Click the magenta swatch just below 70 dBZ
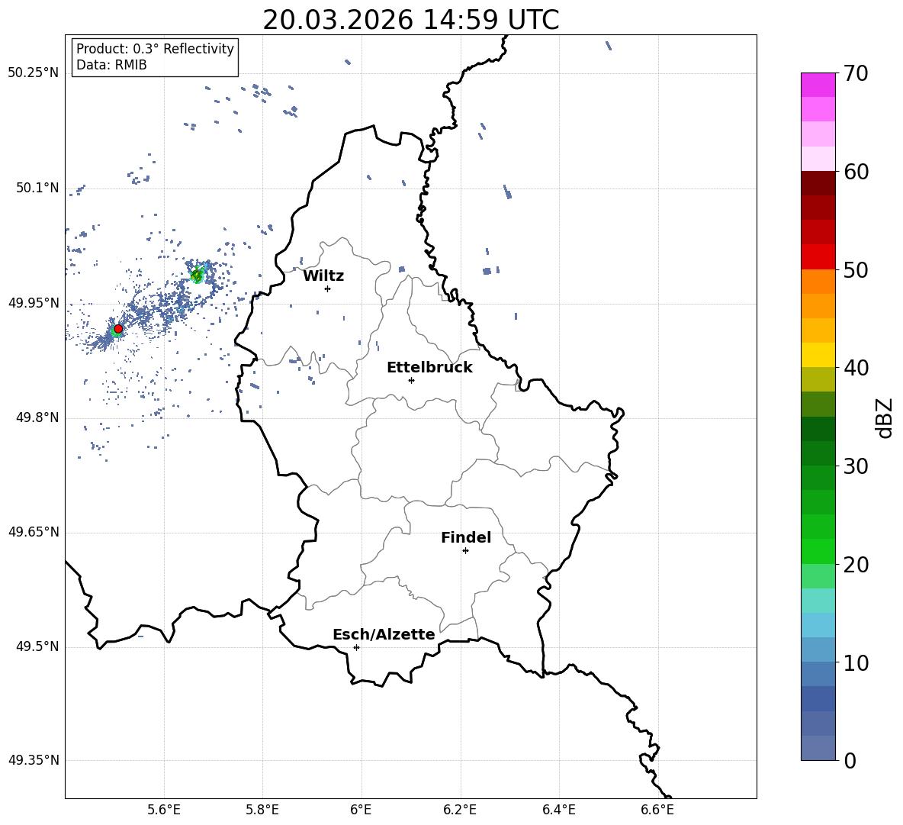This screenshot has height=825, width=903. [x=818, y=85]
